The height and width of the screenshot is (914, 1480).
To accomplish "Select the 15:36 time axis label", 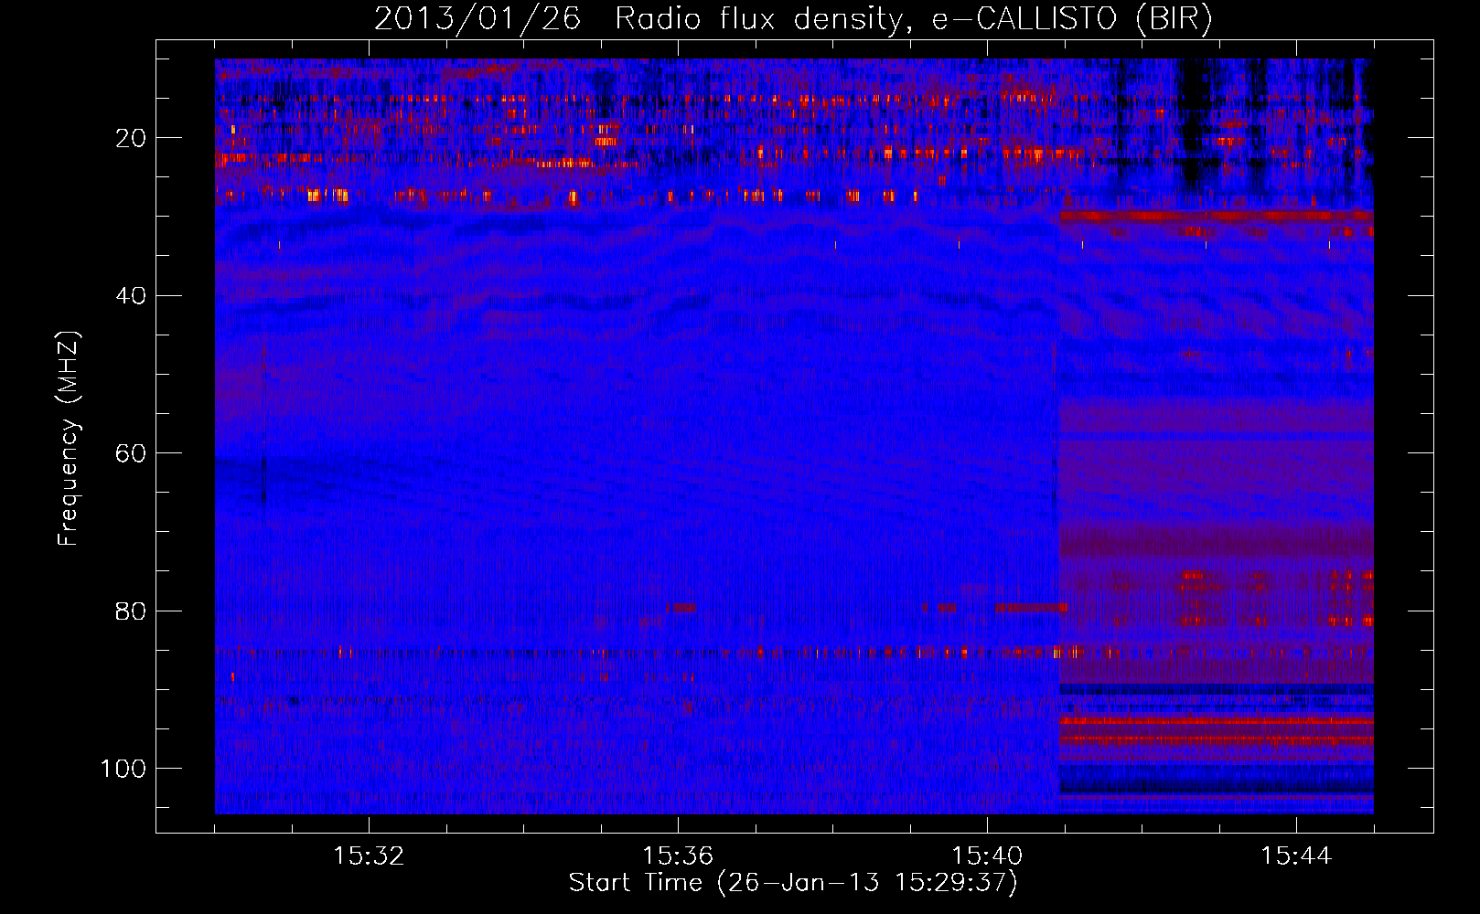I will pos(678,856).
